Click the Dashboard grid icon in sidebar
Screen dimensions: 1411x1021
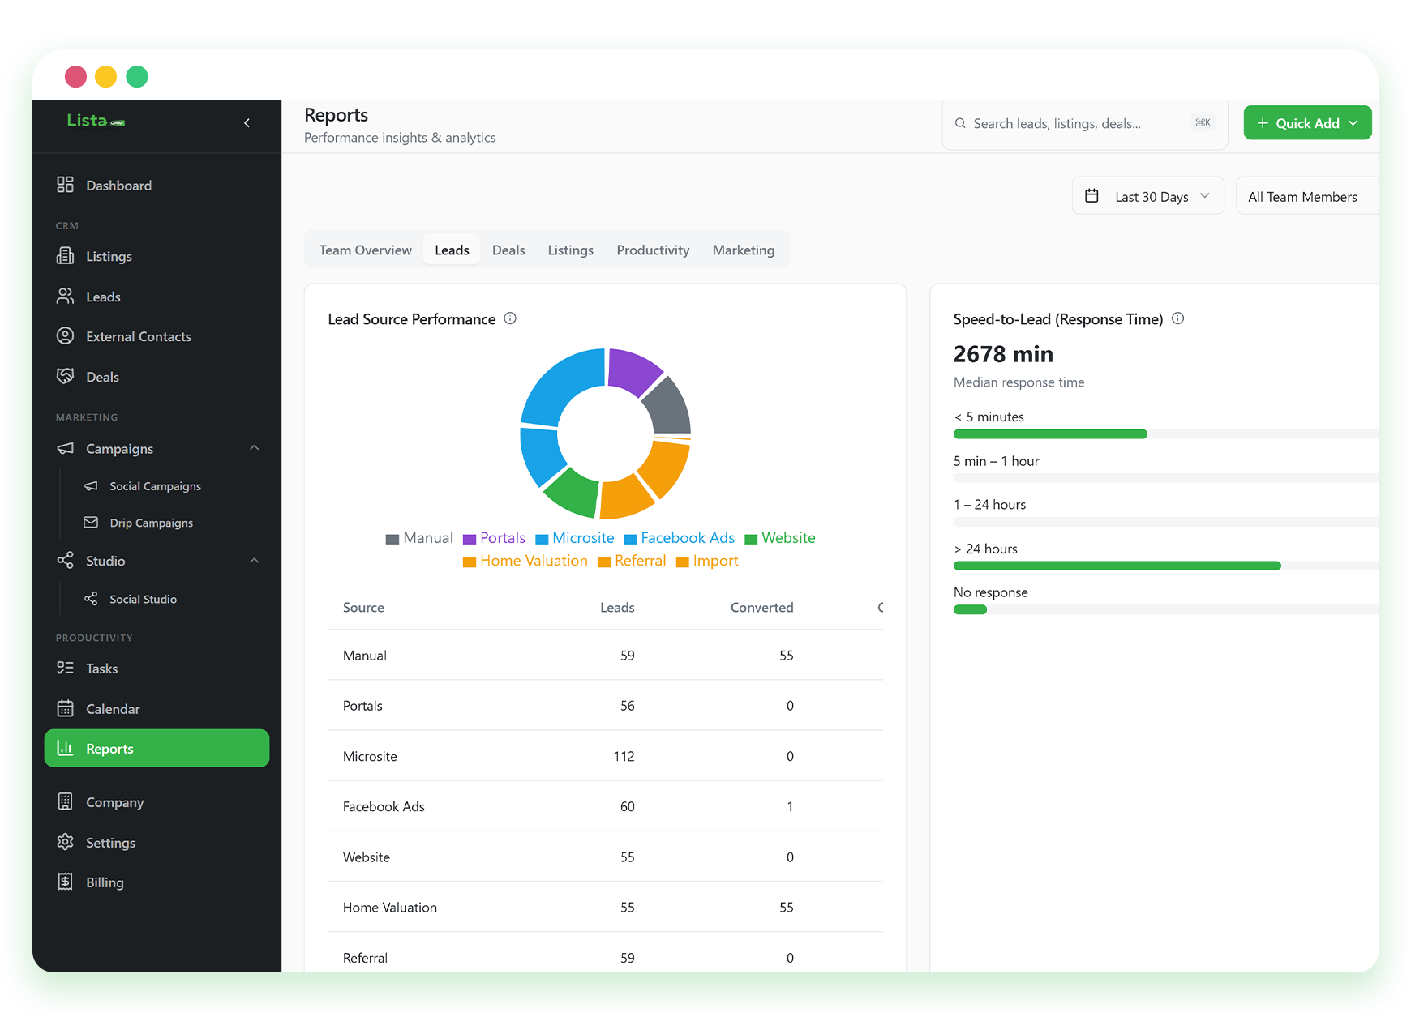coord(65,185)
